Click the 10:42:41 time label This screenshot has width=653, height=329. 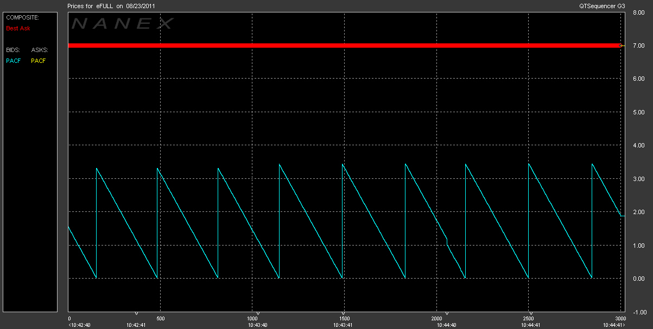(136, 325)
